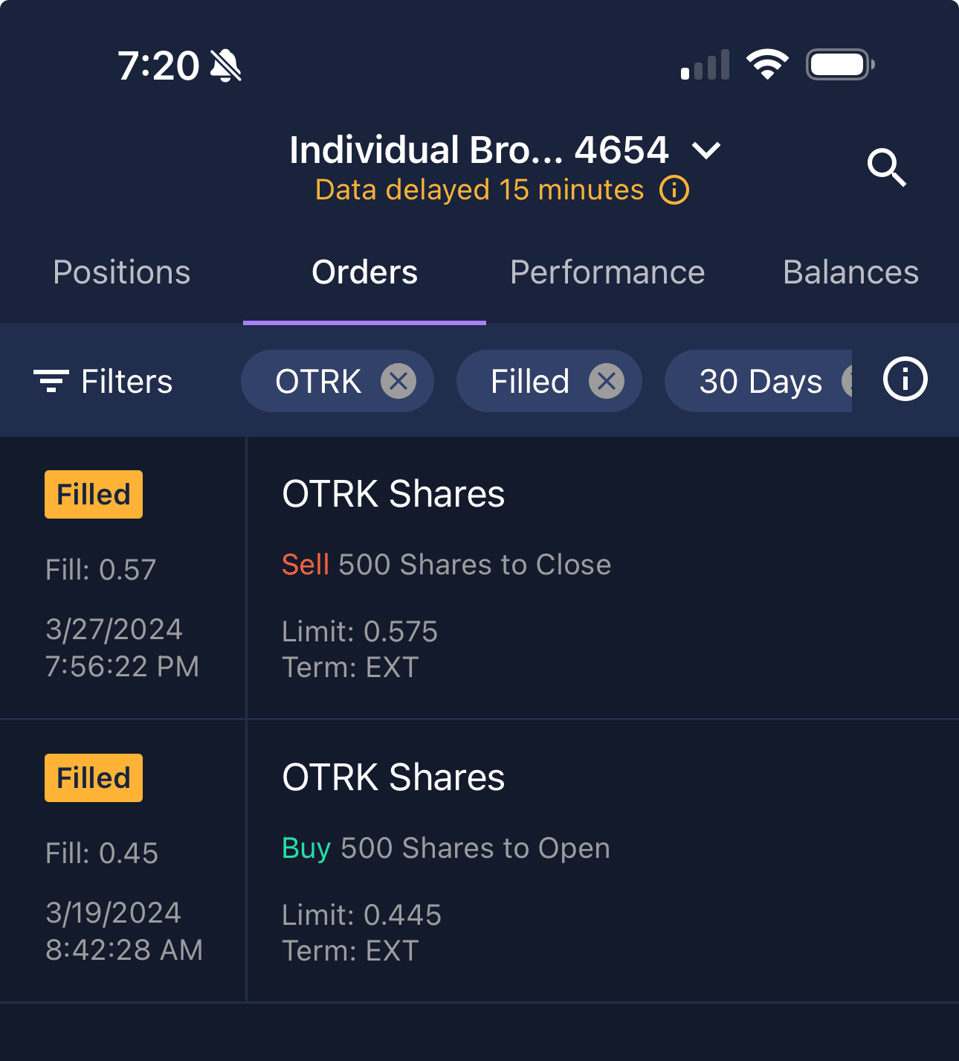Open the search magnifier icon
The width and height of the screenshot is (959, 1061).
[887, 167]
